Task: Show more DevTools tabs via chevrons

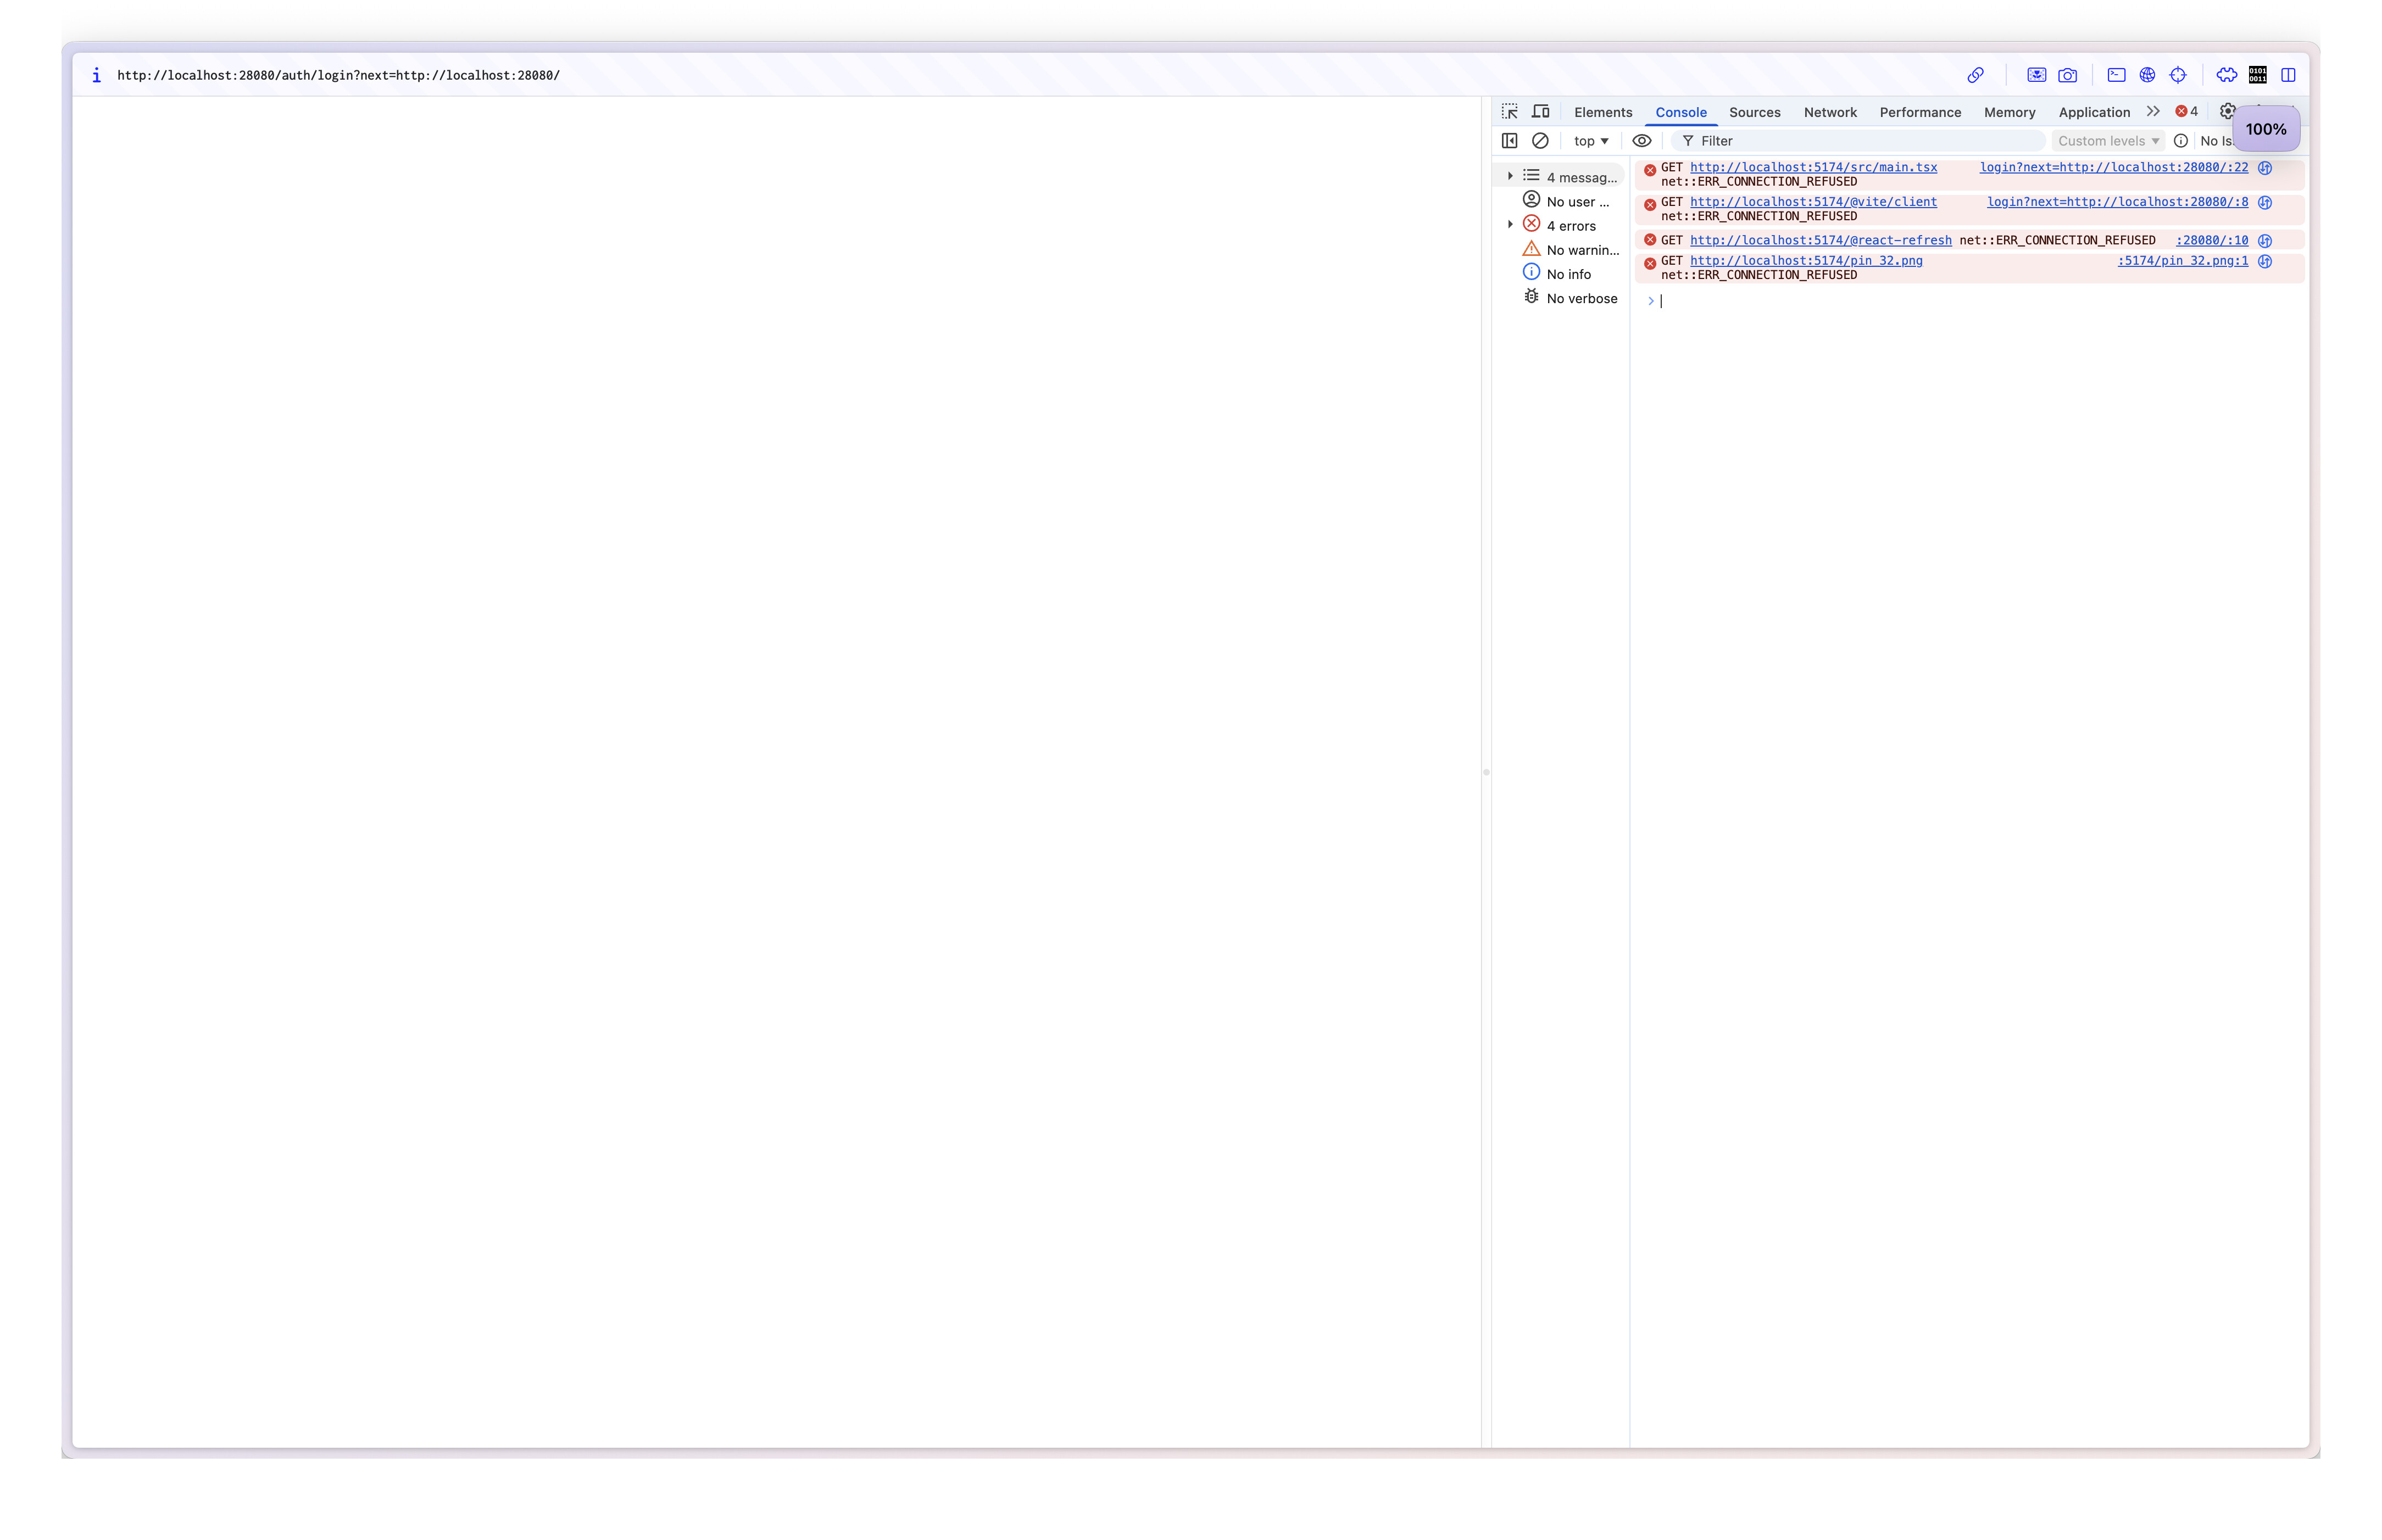Action: [x=2153, y=112]
